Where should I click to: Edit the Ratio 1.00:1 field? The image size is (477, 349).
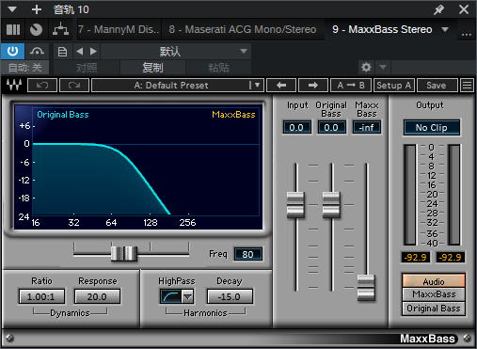pyautogui.click(x=41, y=296)
